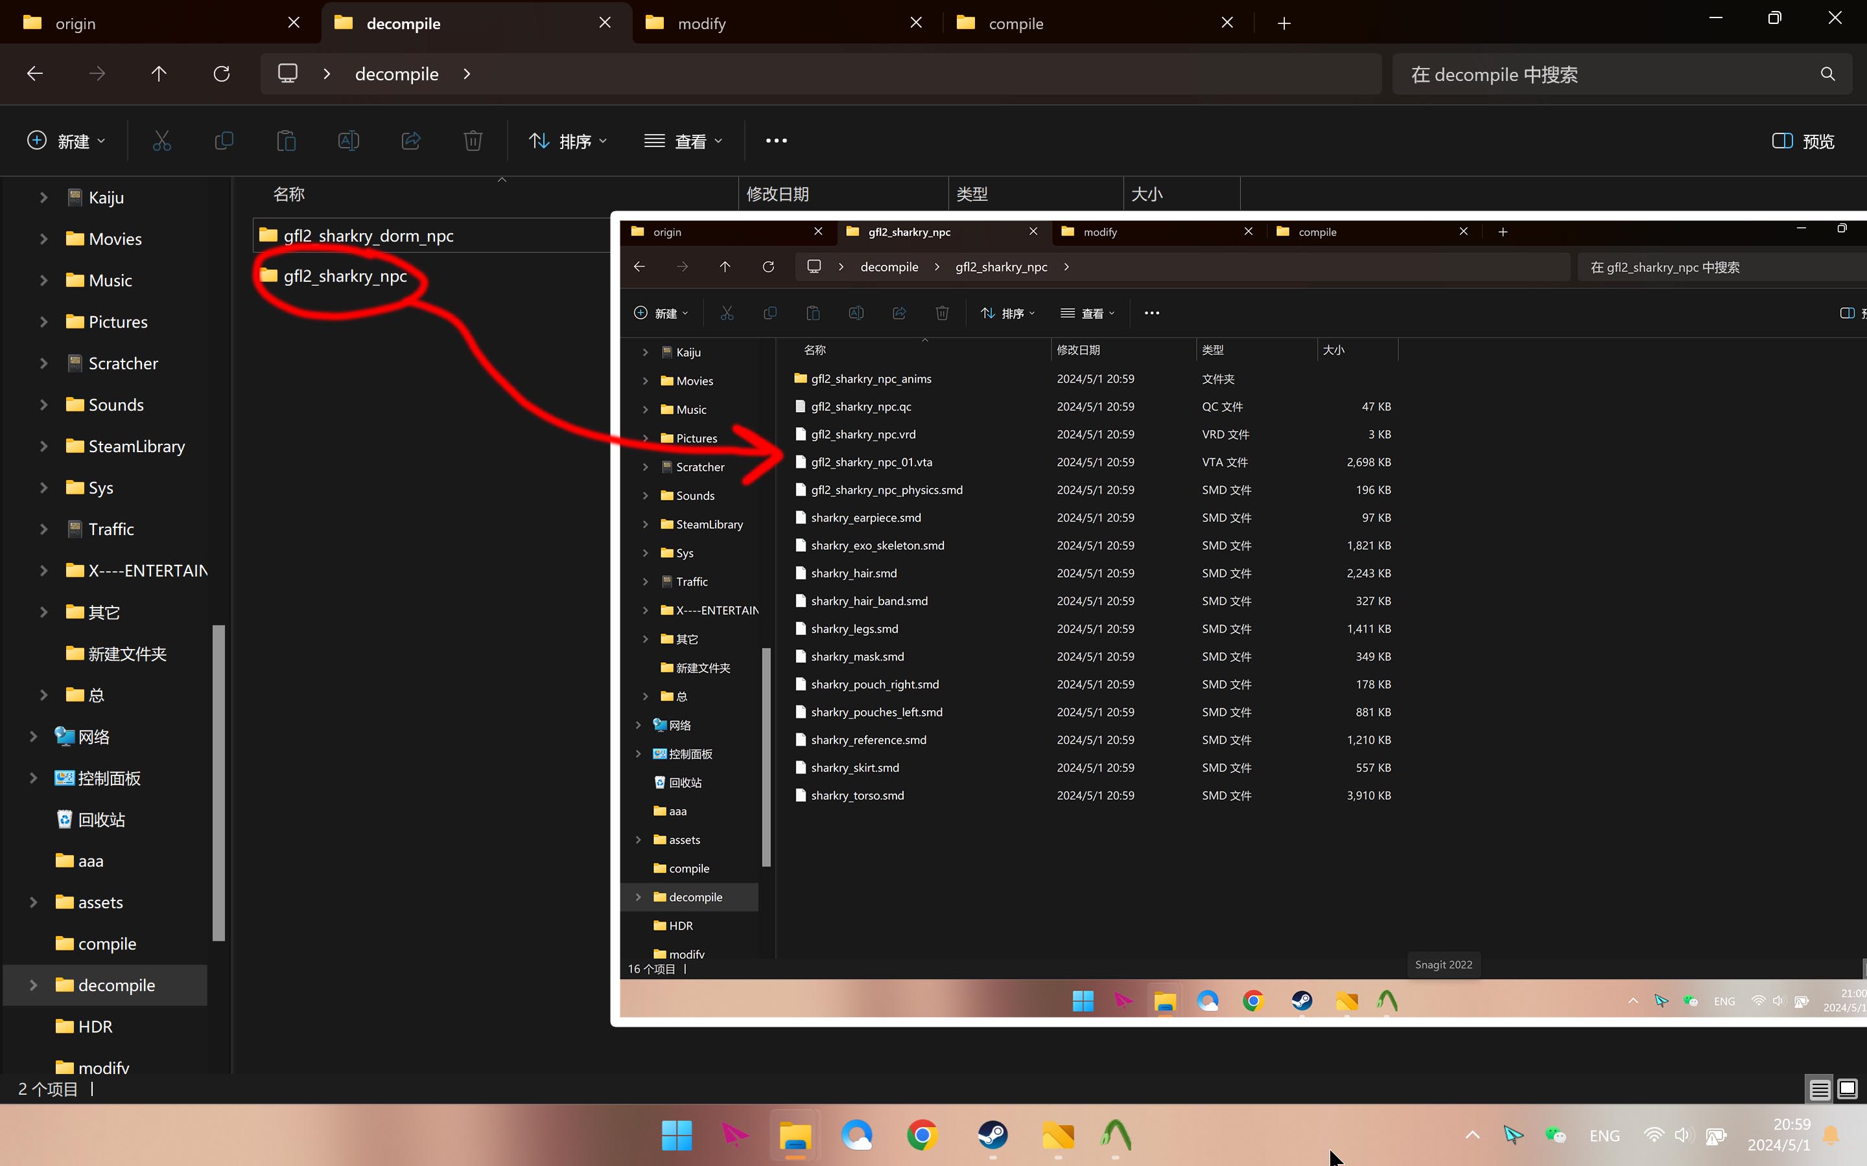Open the 排序 sort dropdown

pos(569,141)
